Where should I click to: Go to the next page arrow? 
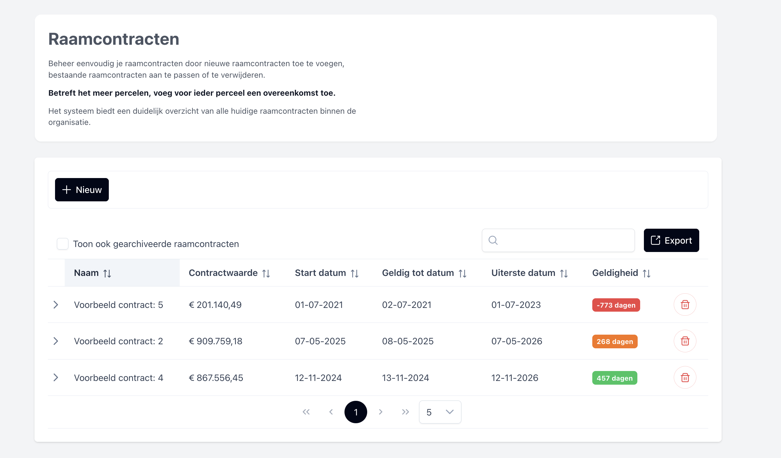(381, 412)
